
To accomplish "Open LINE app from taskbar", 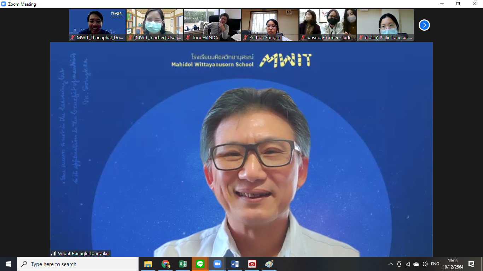I will pos(200,264).
